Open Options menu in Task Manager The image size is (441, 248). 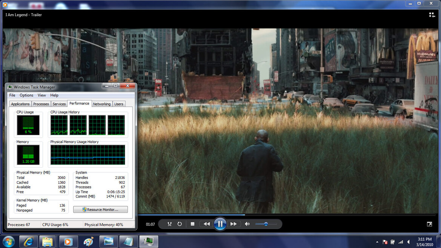[26, 95]
